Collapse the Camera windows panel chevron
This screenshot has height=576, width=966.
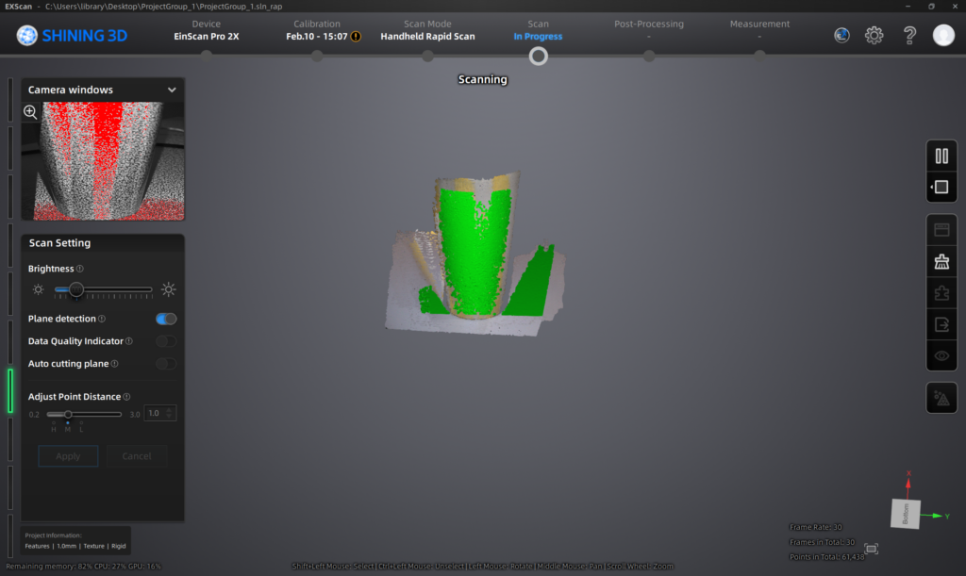[x=172, y=91]
